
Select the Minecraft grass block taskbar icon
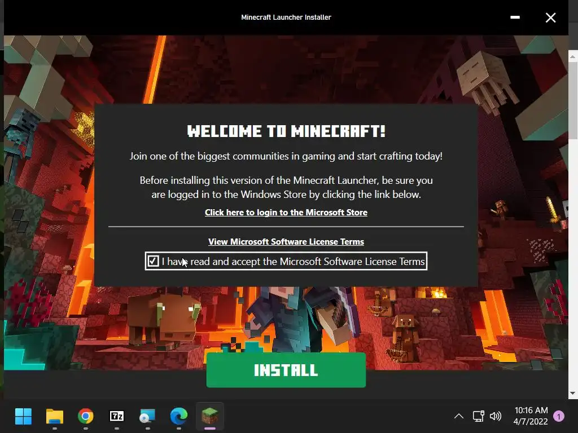tap(210, 416)
